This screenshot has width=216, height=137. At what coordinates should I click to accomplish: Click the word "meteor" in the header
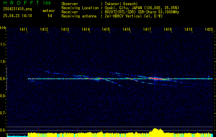click(x=49, y=11)
